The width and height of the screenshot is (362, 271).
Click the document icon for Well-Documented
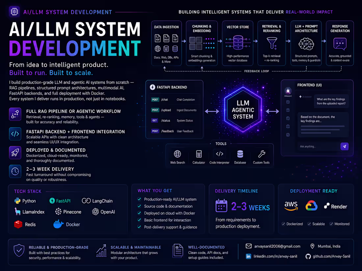tap(178, 251)
